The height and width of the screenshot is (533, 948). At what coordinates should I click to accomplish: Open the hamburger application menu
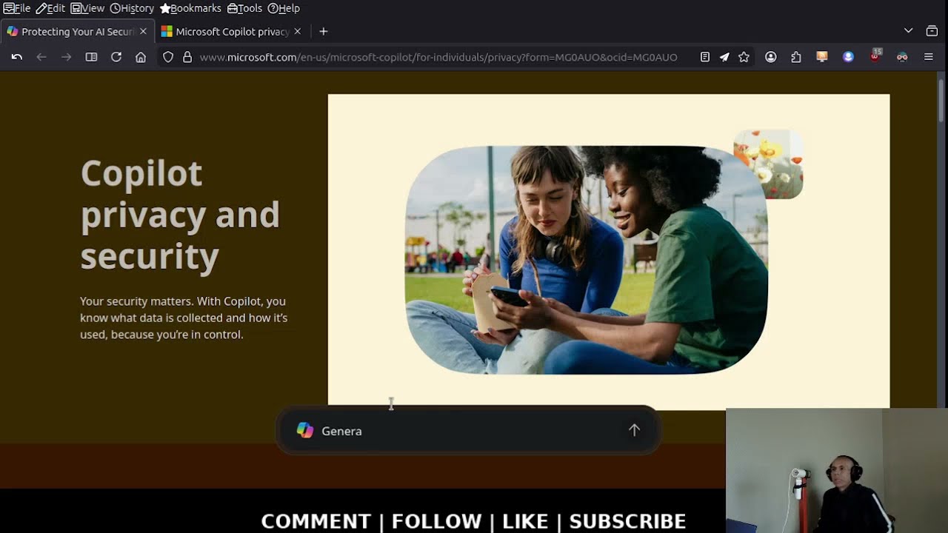tap(929, 57)
